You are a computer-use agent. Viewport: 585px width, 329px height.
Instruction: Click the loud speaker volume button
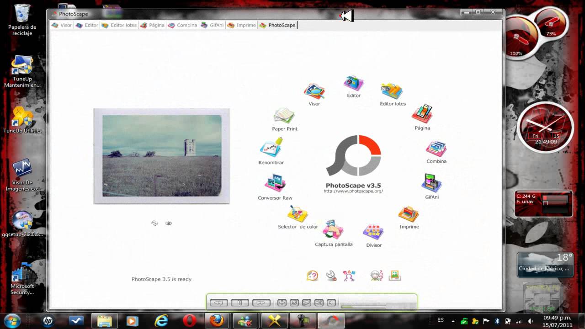point(319,302)
